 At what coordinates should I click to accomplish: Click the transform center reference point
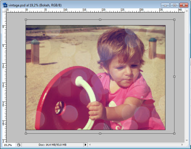point(100,77)
